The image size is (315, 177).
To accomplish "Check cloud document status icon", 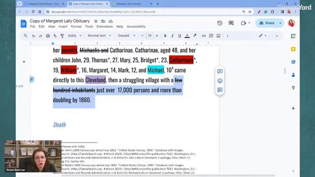I will point(110,21).
